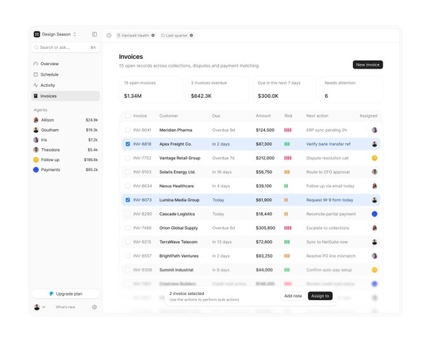Open the Payments agent entry

tap(65, 170)
